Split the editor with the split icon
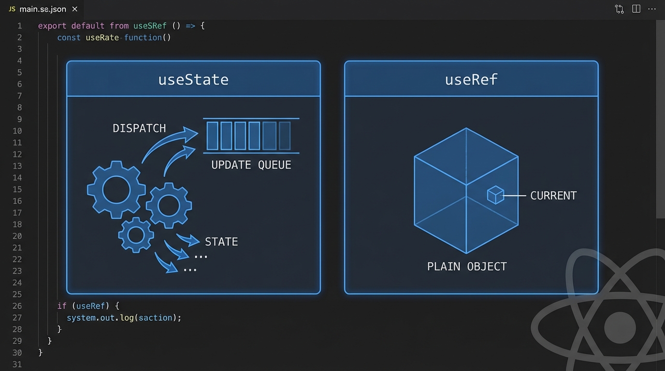Viewport: 665px width, 371px height. pos(636,9)
